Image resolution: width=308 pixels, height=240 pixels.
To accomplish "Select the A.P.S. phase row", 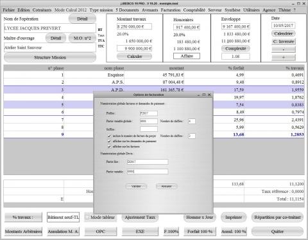I will tap(154, 82).
